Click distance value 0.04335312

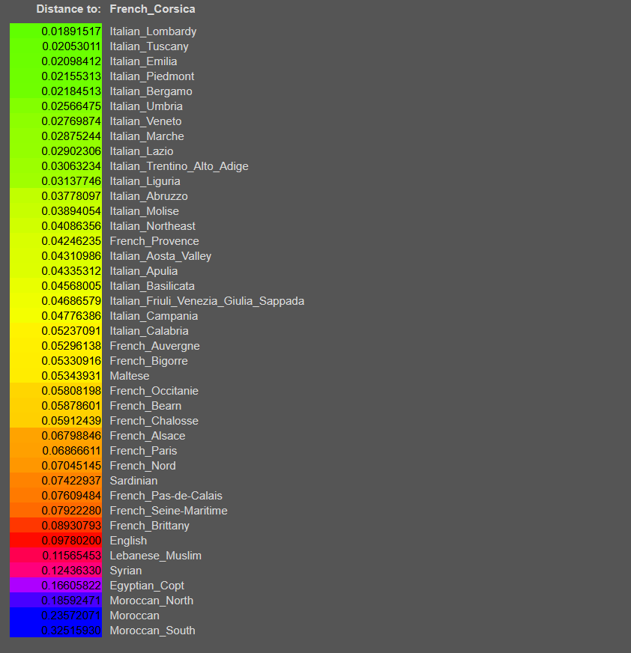click(71, 272)
